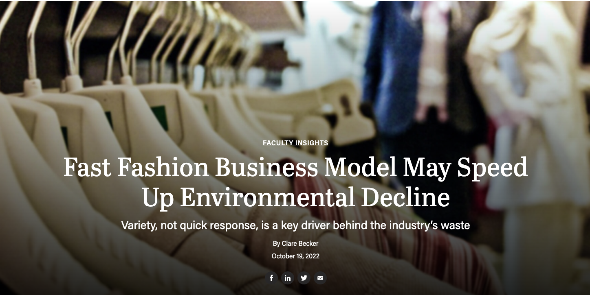Open the Faculty Insights category link
This screenshot has width=590, height=295.
295,143
